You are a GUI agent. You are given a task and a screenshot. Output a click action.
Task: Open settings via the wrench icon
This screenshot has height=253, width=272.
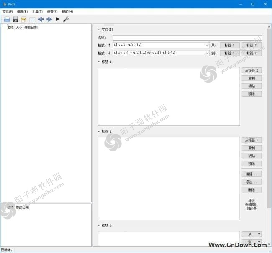coord(66,19)
